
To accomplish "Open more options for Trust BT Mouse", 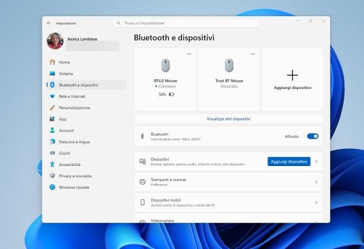I will coord(253,54).
